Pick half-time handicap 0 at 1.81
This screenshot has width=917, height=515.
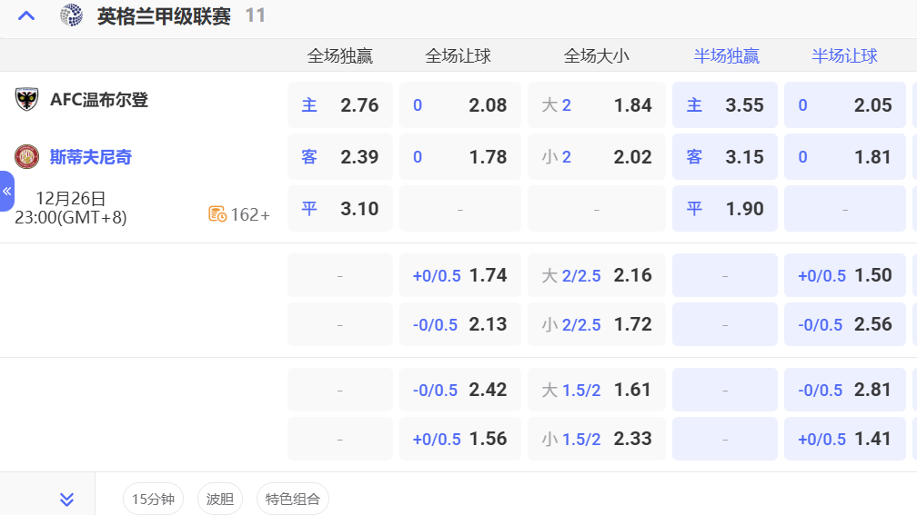(844, 156)
